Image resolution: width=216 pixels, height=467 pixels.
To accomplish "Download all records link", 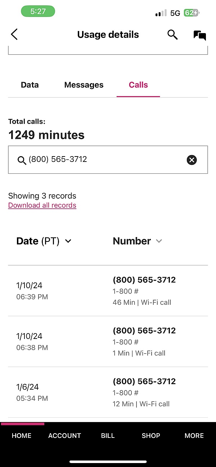I will [x=42, y=205].
